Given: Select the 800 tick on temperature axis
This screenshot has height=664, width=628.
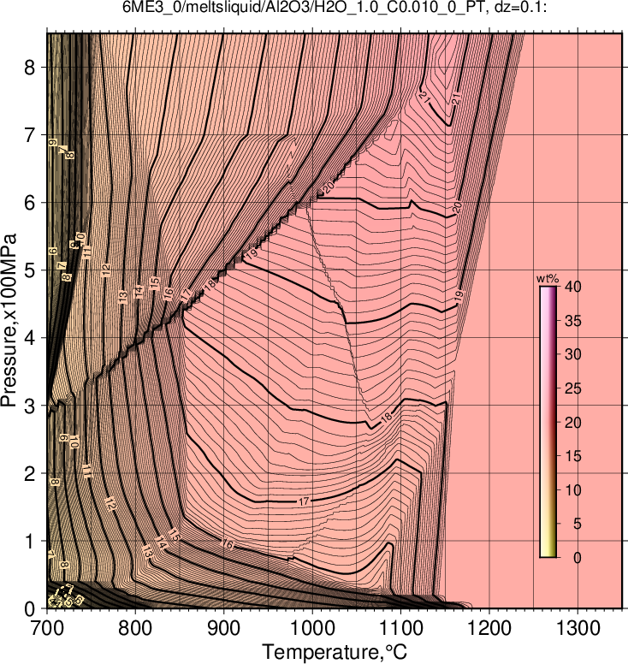Looking at the screenshot, I should point(135,628).
